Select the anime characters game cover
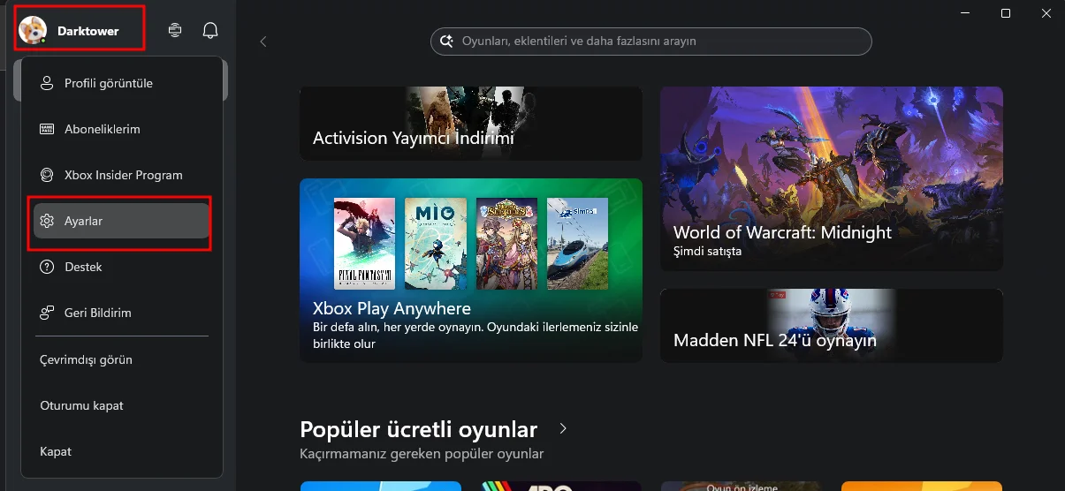This screenshot has height=491, width=1065. (506, 244)
